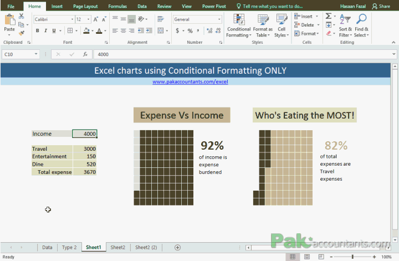The height and width of the screenshot is (261, 399).
Task: Apply the Font Color letter A
Action: (x=99, y=31)
